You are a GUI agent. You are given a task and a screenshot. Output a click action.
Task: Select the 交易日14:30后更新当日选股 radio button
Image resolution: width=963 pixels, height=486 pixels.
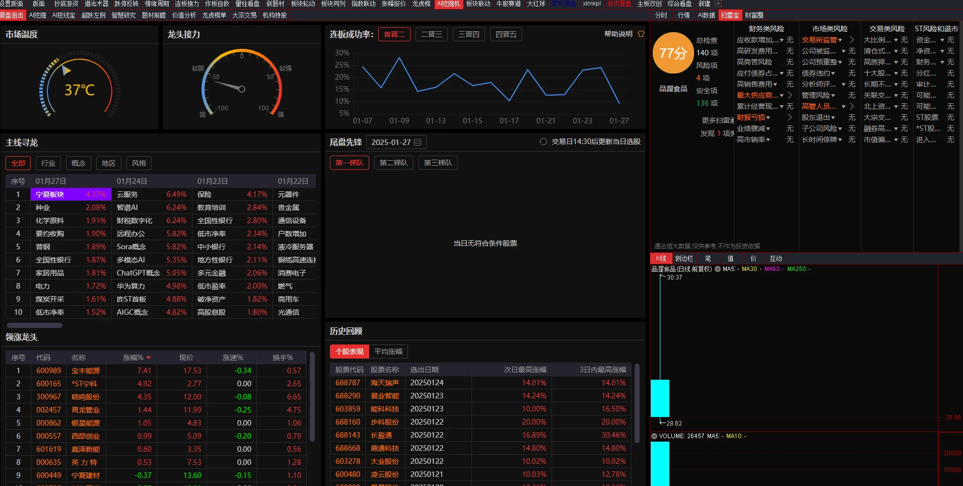tap(543, 142)
